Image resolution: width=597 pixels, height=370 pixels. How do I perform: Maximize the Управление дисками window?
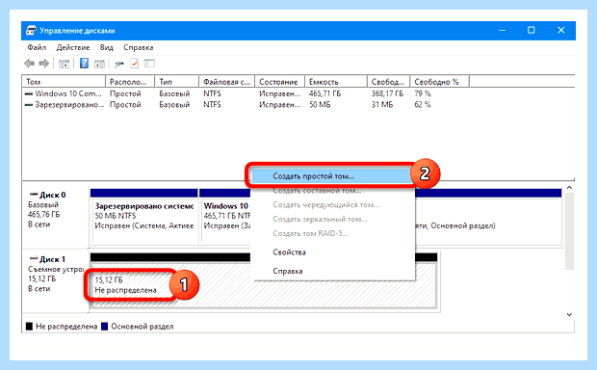tap(532, 31)
